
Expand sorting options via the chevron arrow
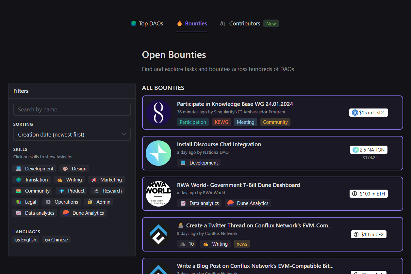(x=124, y=135)
